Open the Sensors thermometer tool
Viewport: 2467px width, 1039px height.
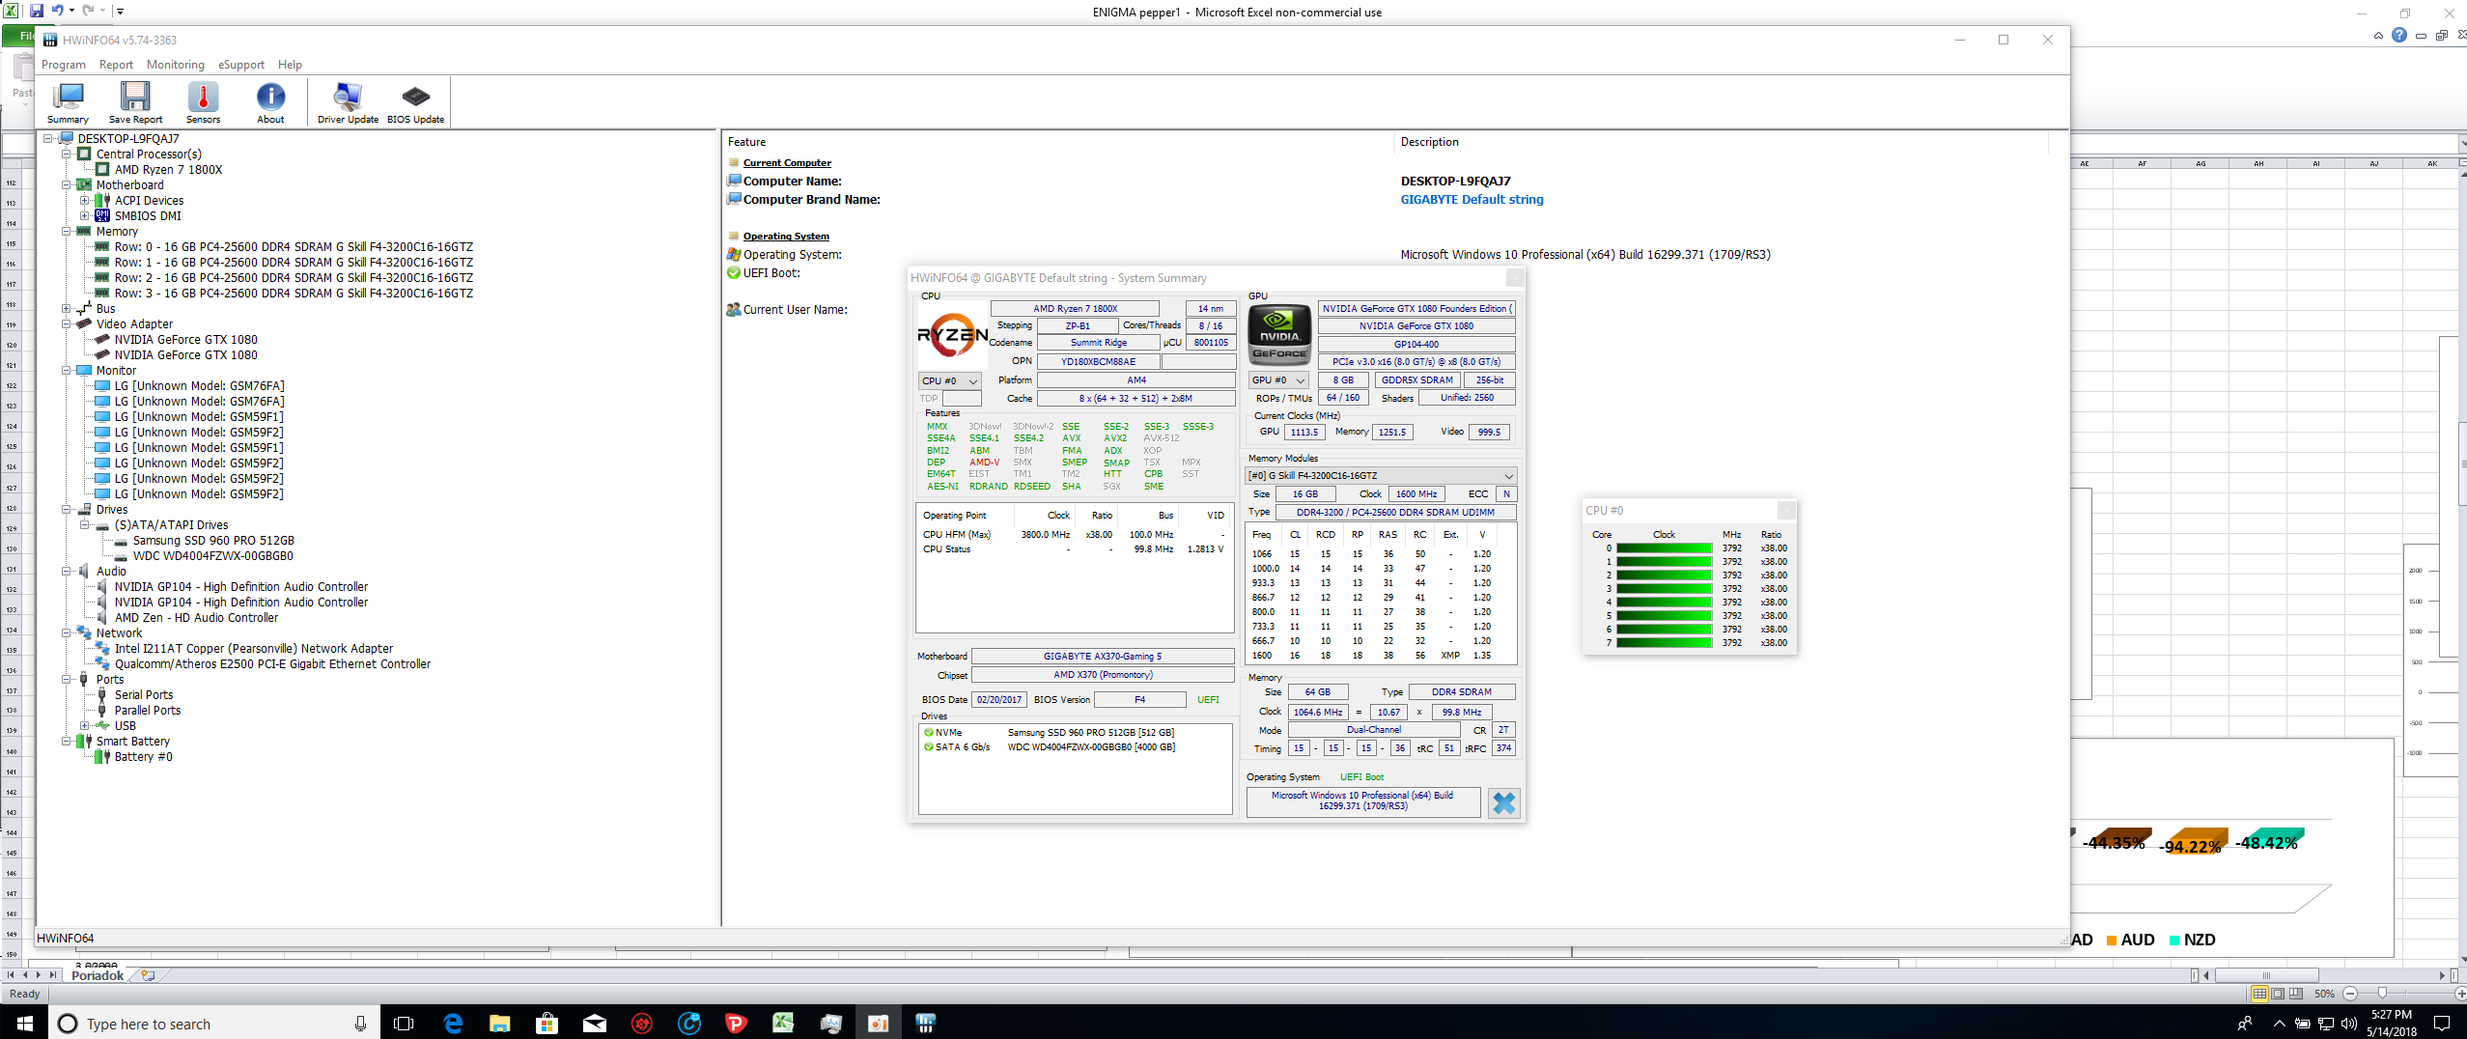[x=203, y=102]
